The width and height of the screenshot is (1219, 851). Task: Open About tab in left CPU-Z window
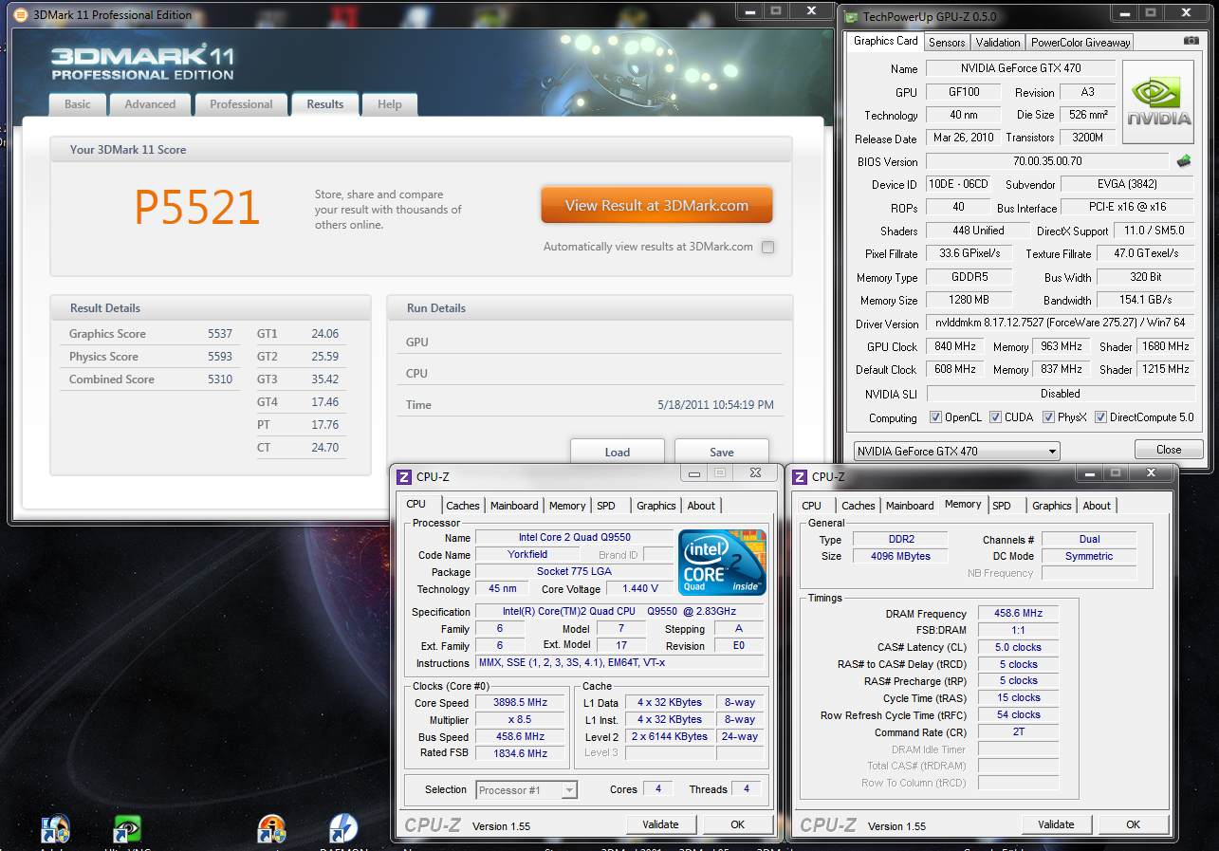701,506
